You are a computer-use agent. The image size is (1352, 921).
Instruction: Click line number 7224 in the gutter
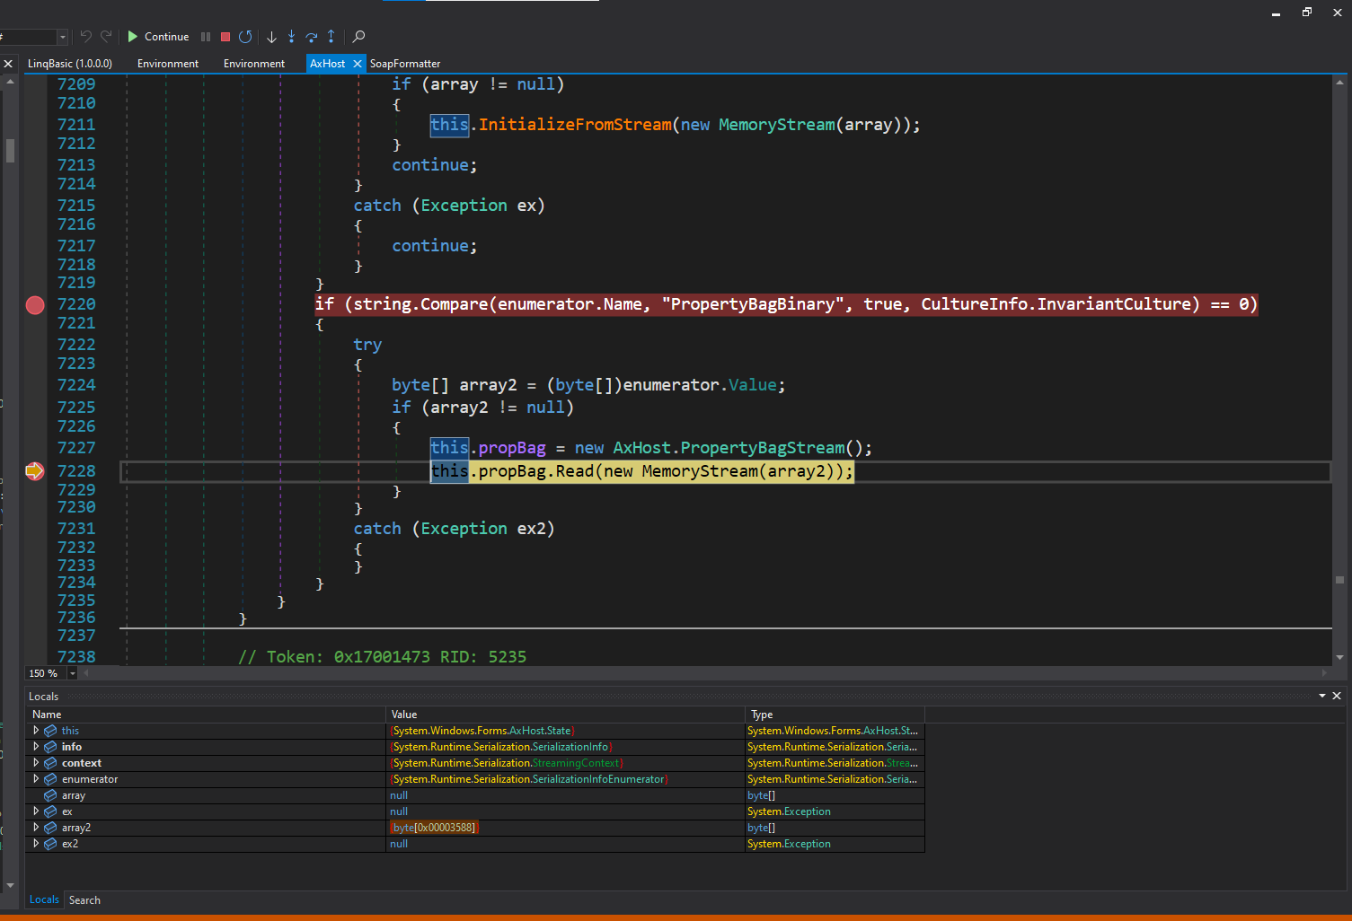click(x=76, y=385)
